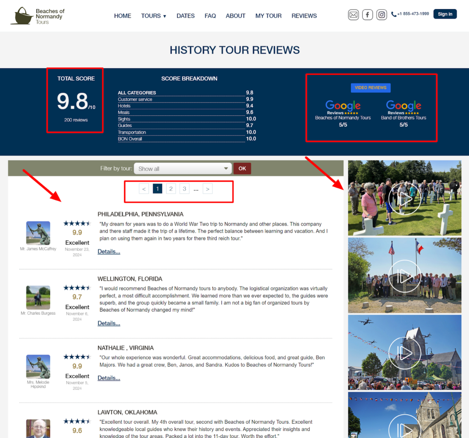Click star rating of Nathalie, Virginia review
469x438 pixels.
(77, 357)
